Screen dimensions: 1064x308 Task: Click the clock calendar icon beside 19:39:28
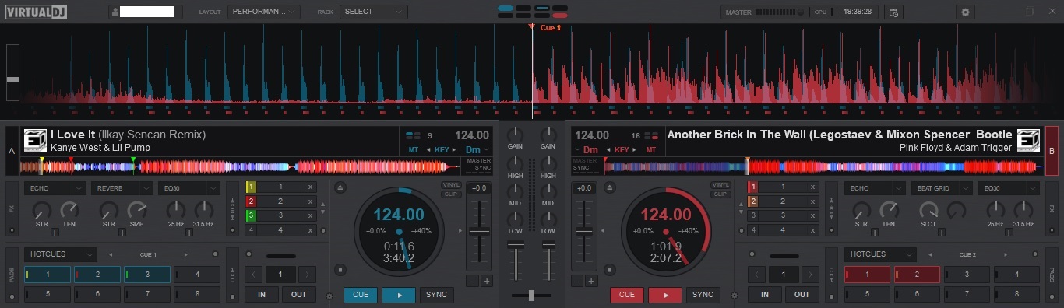pos(893,12)
